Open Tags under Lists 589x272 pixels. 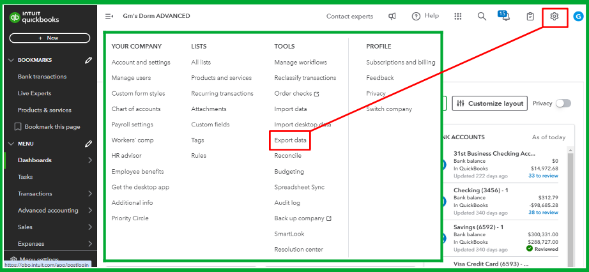click(197, 140)
